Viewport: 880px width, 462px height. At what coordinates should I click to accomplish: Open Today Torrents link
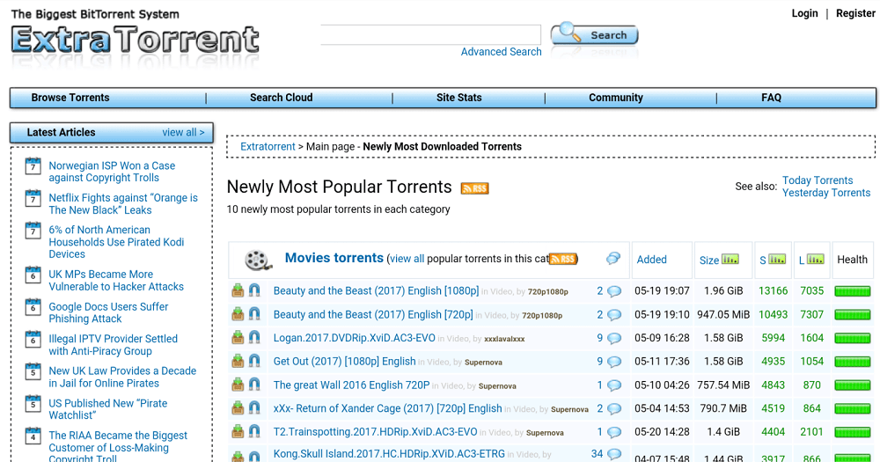818,180
